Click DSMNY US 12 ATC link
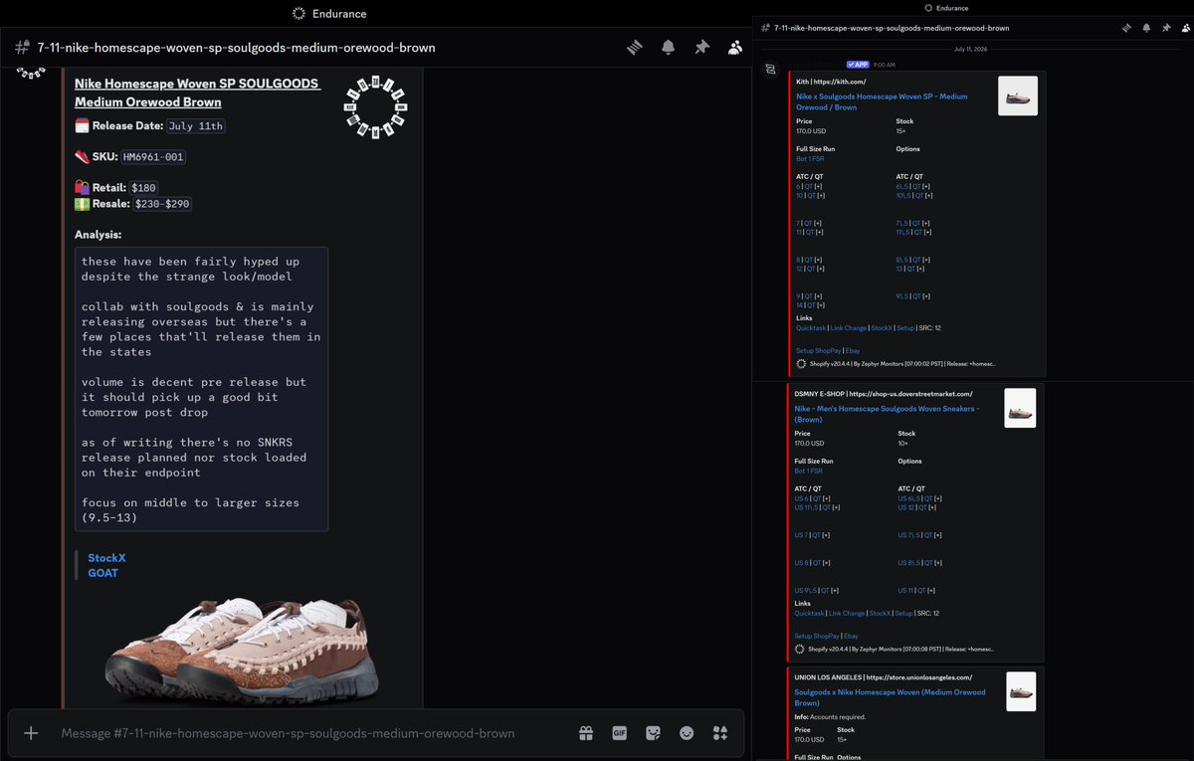 coord(904,507)
